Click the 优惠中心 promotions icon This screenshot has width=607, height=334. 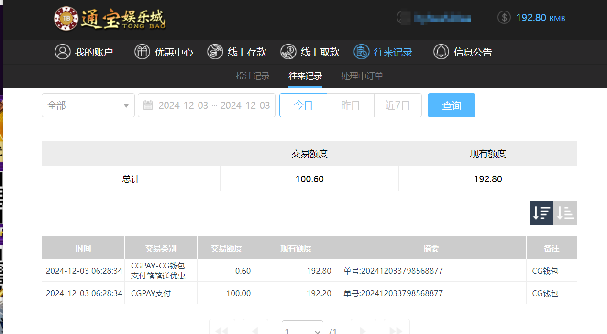tap(142, 52)
